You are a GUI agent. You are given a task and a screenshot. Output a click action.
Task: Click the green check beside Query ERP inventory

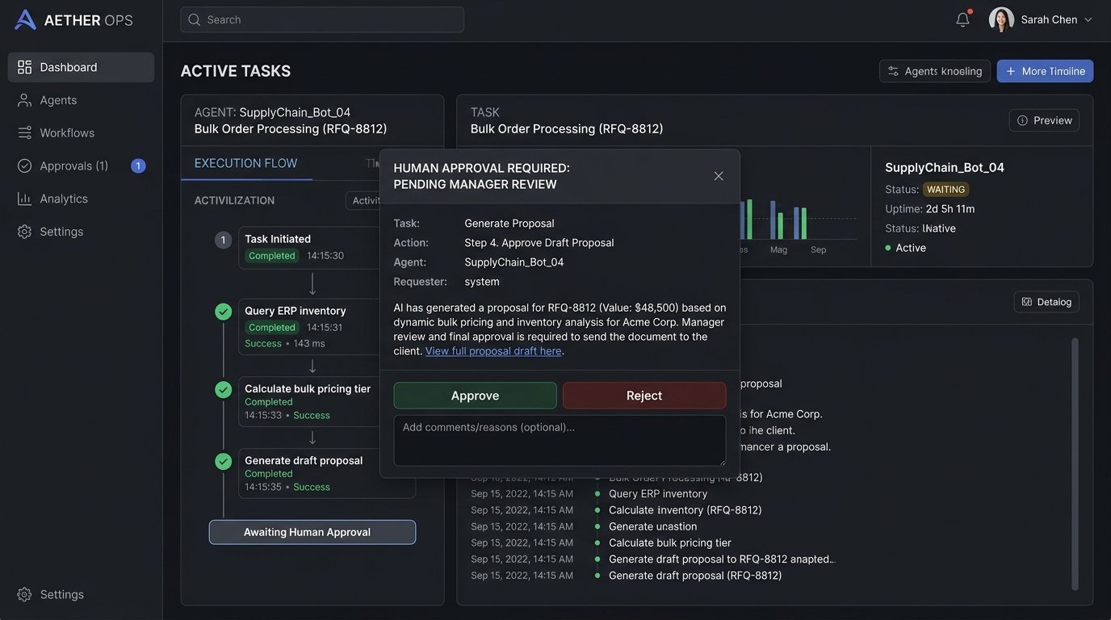[x=224, y=312]
